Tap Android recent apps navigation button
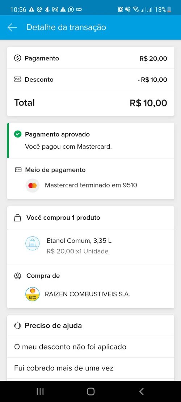This screenshot has width=181, height=402. click(40, 391)
